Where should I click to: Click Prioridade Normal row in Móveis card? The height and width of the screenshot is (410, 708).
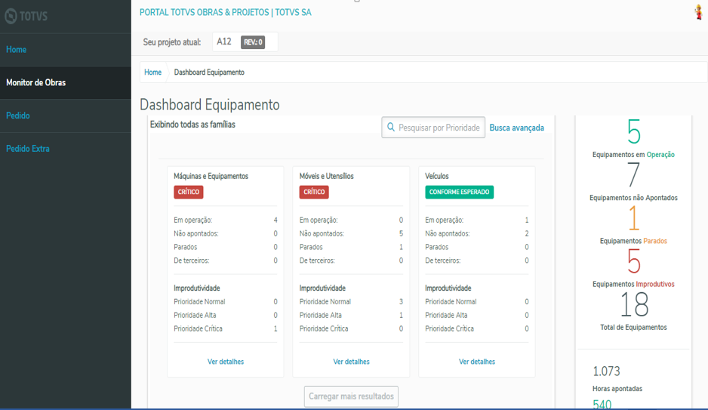coord(351,301)
